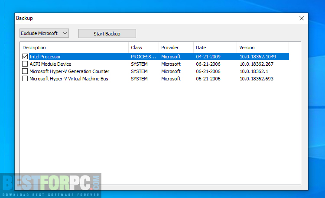Click version 10.0.18362.267
This screenshot has height=198, width=325.
click(257, 64)
